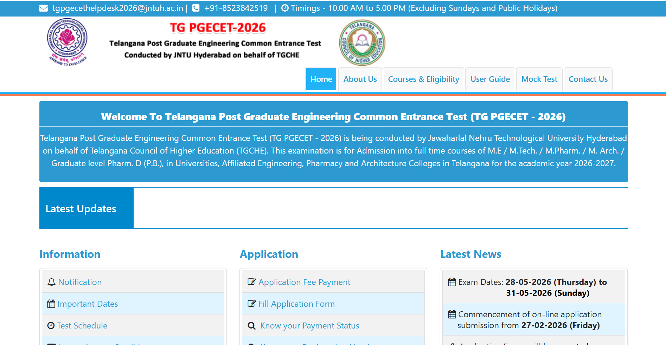The width and height of the screenshot is (666, 345).
Task: Open the Fill Application Form link
Action: [x=296, y=304]
